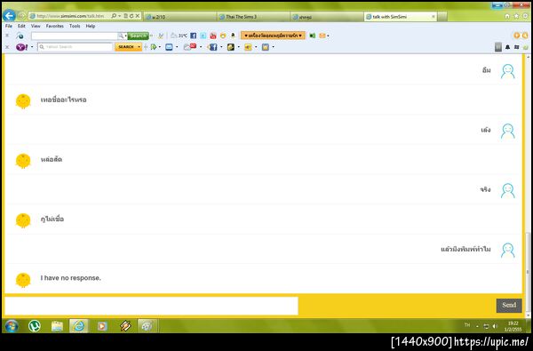Open the media player taskbar icon
Screen dimensions: 533x351
[x=101, y=326]
